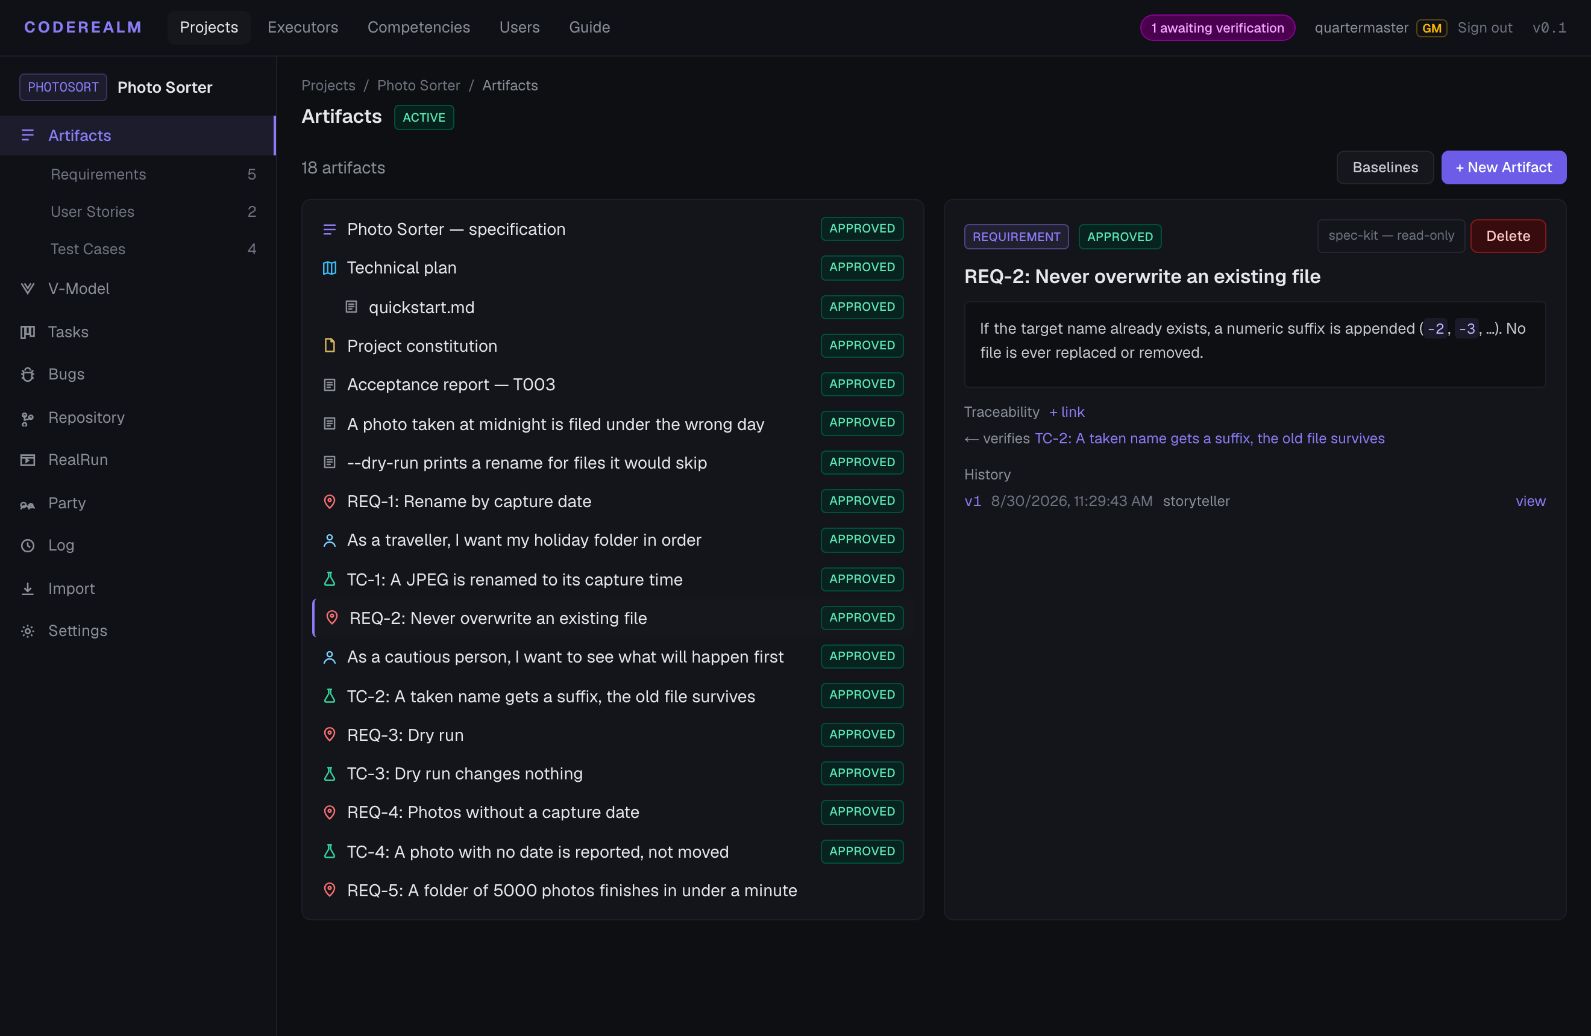The height and width of the screenshot is (1036, 1591).
Task: Click the + New Artifact button
Action: (1504, 167)
